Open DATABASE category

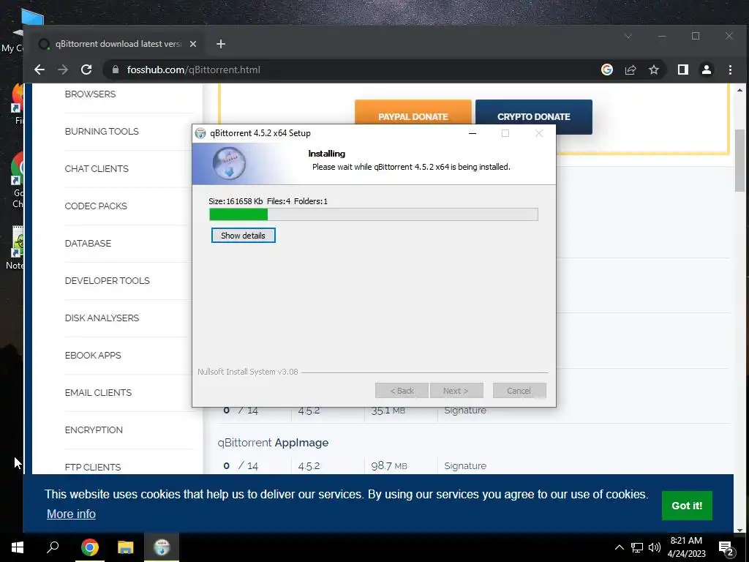tap(88, 243)
